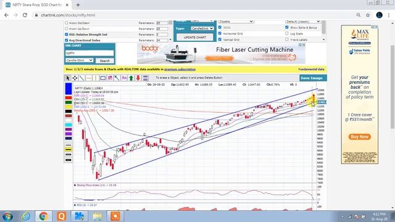395x222 pixels.
Task: Collapse the RSI panel toggle
Action: (x=75, y=205)
